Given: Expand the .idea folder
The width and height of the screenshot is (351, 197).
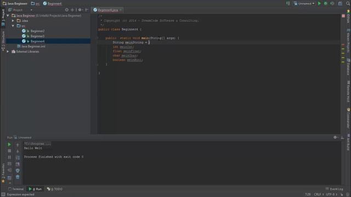Looking at the screenshot, I should 13,21.
